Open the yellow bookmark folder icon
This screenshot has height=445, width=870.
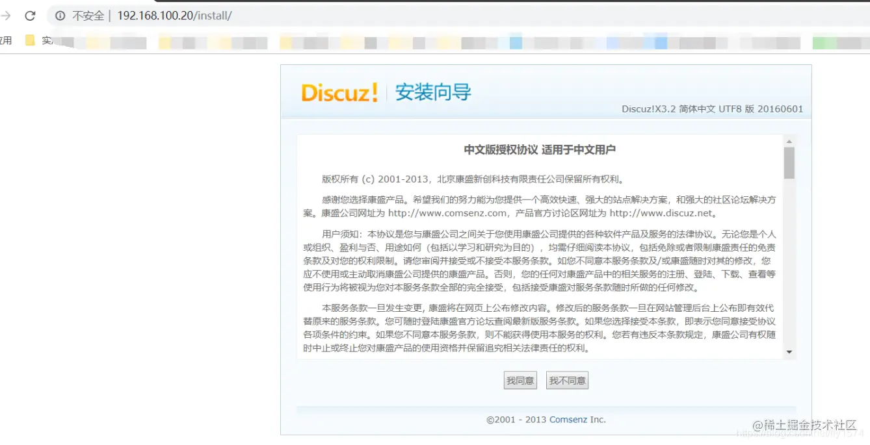[30, 40]
